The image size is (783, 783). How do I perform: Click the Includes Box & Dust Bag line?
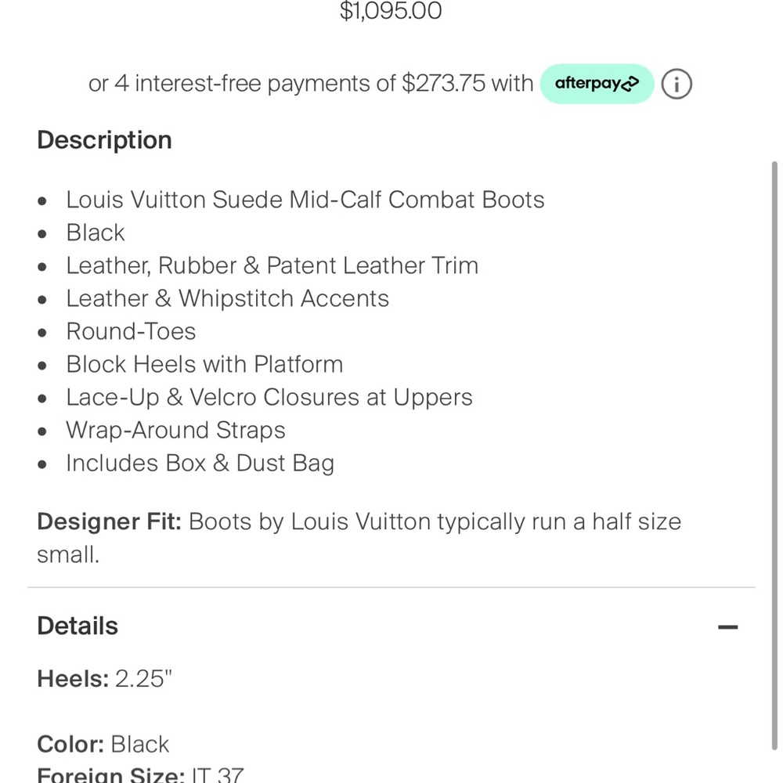pyautogui.click(x=200, y=463)
